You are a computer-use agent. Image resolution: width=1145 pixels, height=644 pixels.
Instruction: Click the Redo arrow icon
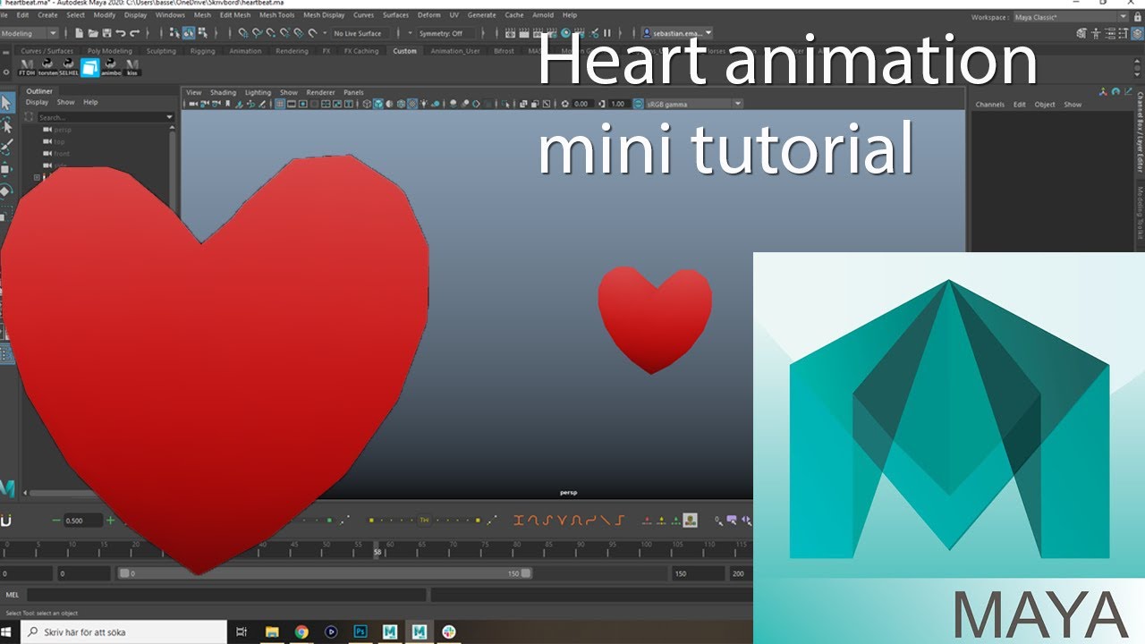(134, 33)
